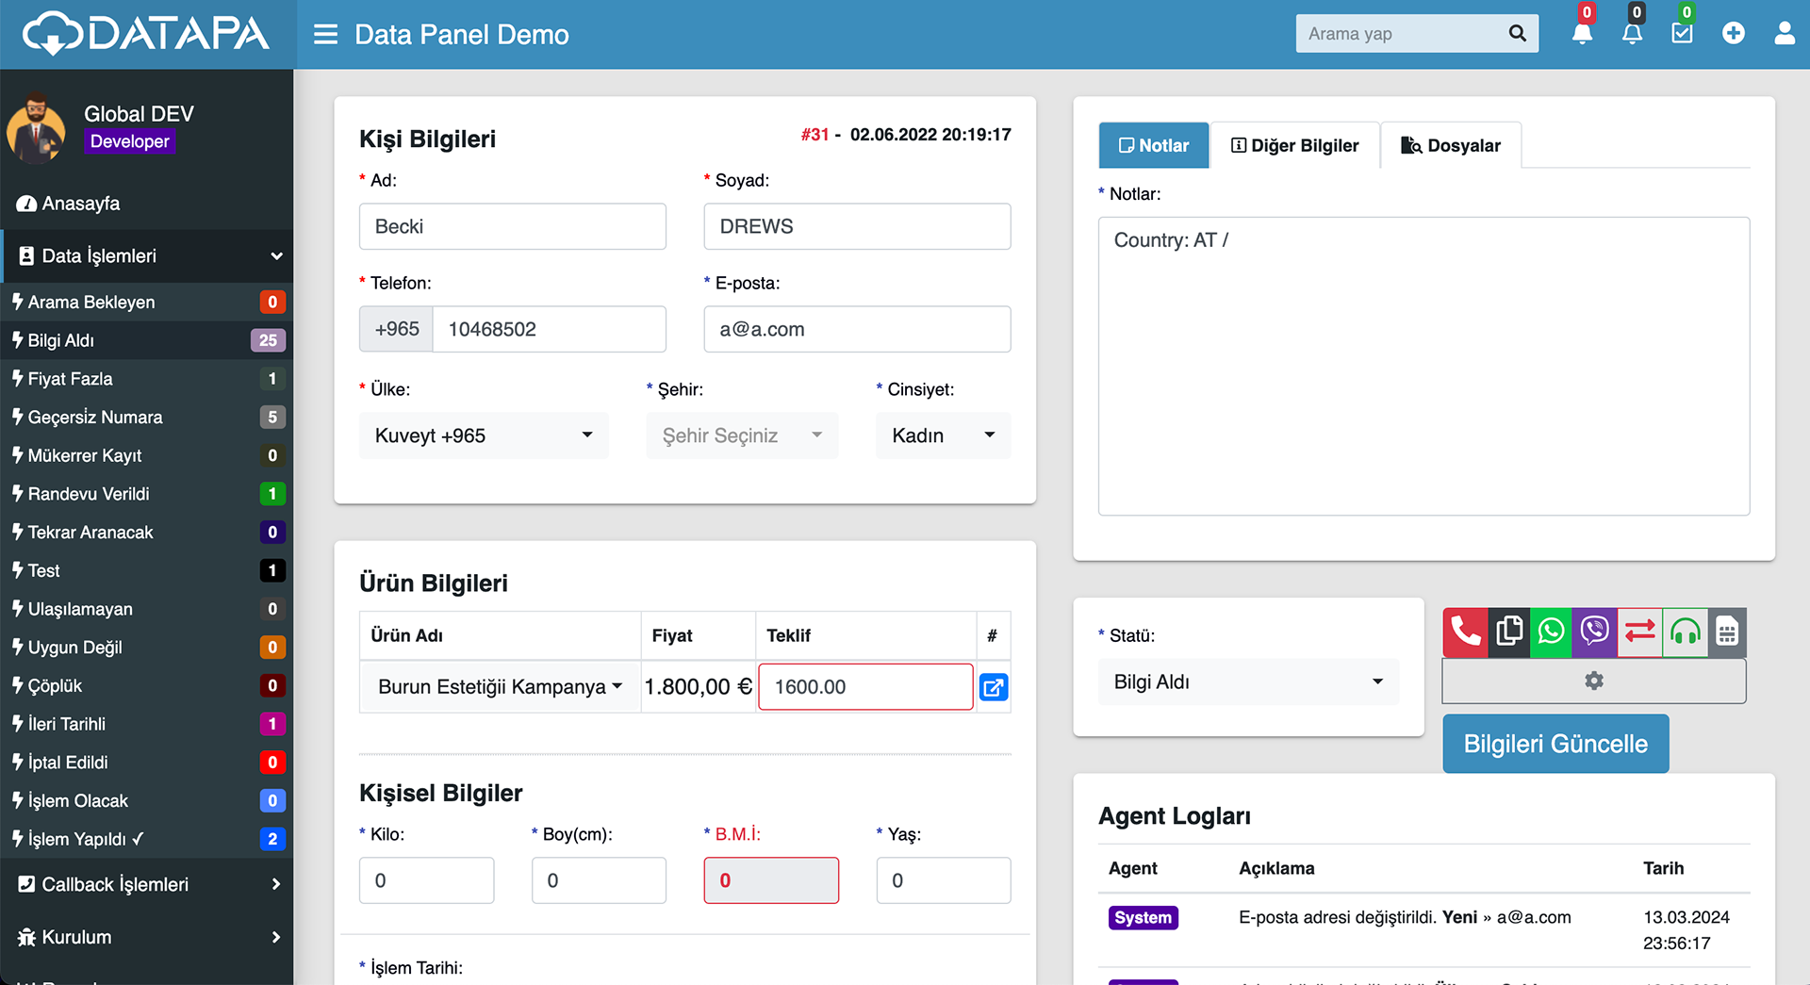This screenshot has height=985, width=1810.
Task: Open WhatsApp chat for this contact
Action: point(1552,632)
